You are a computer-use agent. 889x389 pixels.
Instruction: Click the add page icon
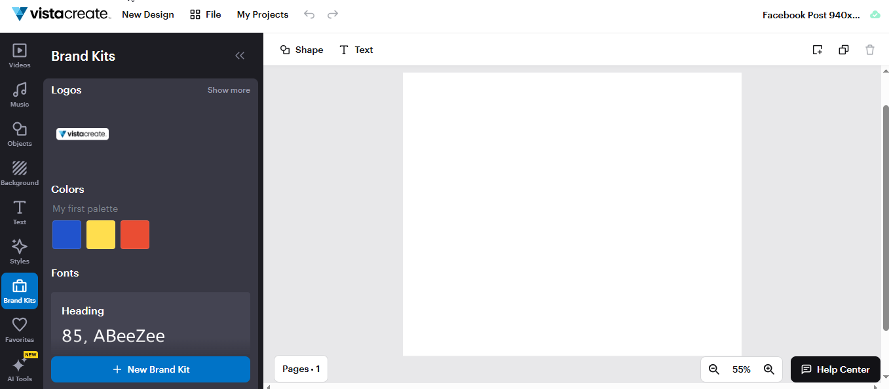[818, 50]
